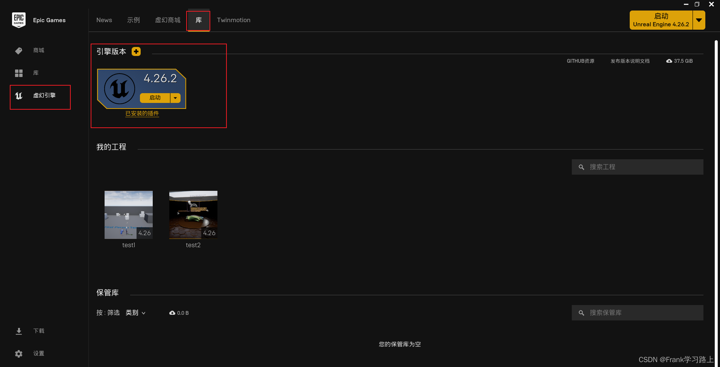Open the 已安装的插件 link
Screen dimensions: 720x367
[x=142, y=113]
